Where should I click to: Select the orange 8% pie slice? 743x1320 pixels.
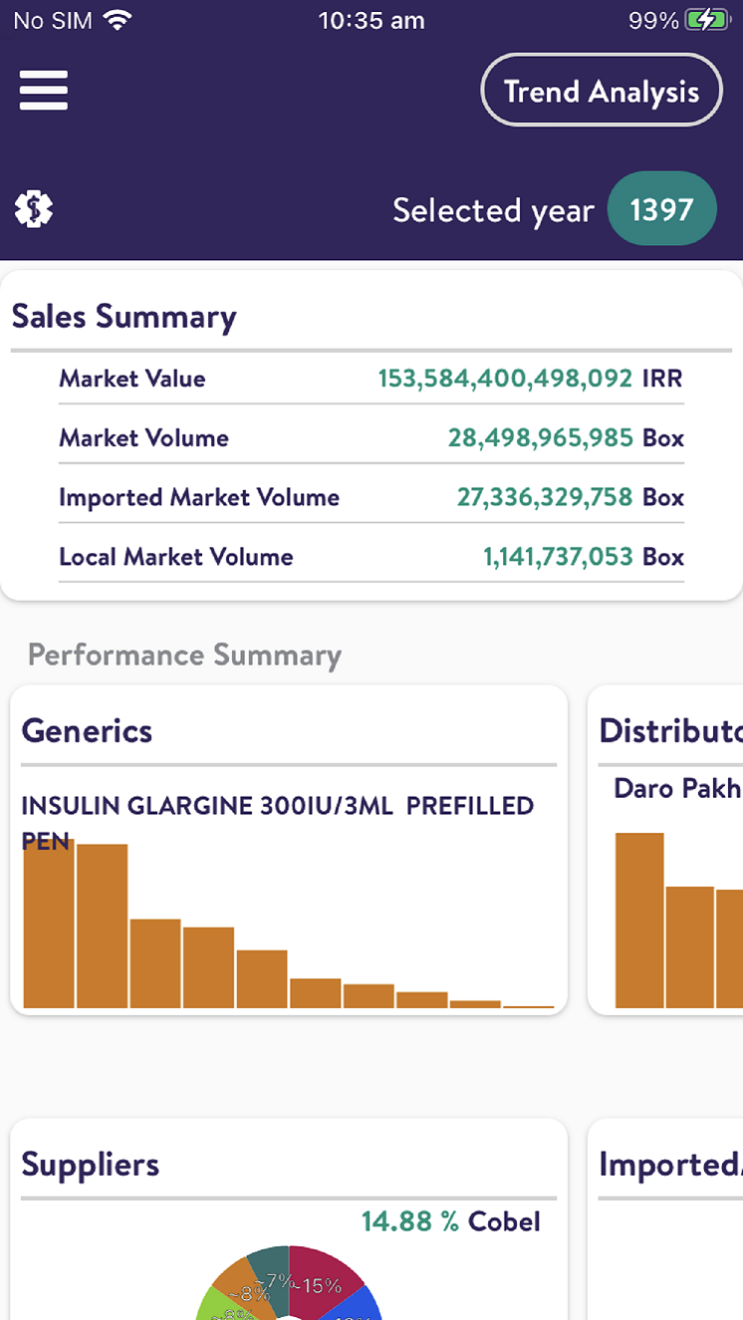click(241, 1290)
